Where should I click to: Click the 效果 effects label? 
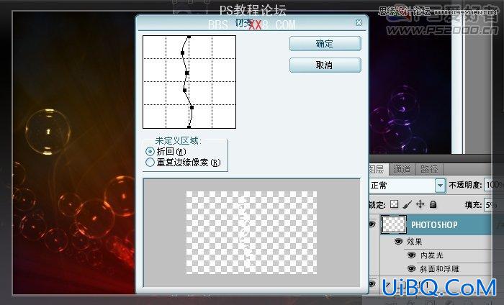(415, 242)
